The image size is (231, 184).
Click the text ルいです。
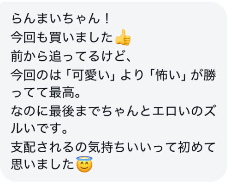[39, 129]
